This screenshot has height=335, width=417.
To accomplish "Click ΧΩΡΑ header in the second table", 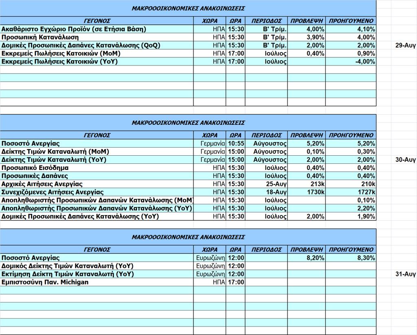I will [210, 135].
